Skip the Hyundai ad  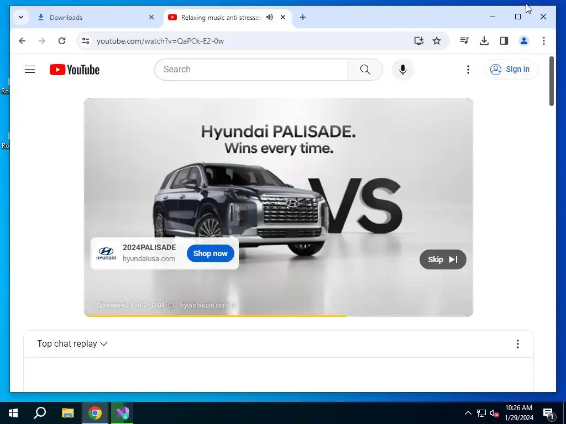pyautogui.click(x=443, y=259)
